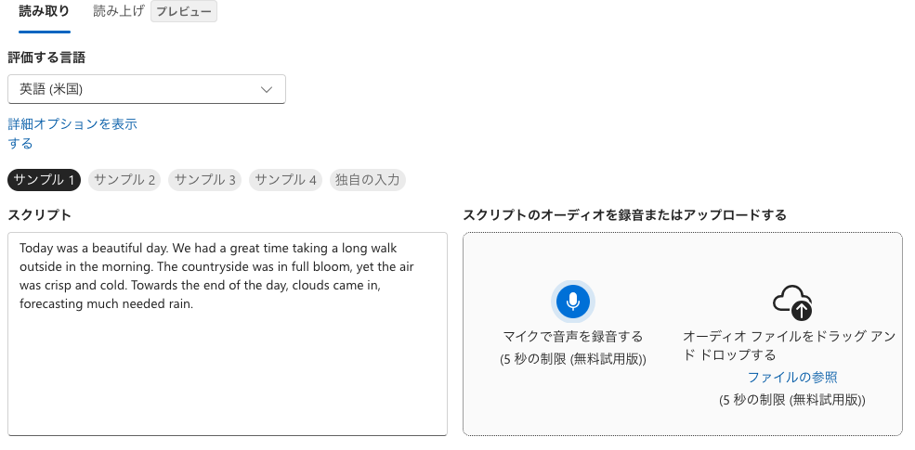This screenshot has height=450, width=915.
Task: Click the cloud upload icon
Action: [x=792, y=302]
